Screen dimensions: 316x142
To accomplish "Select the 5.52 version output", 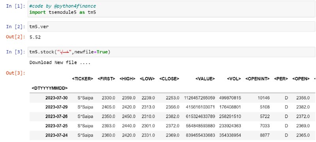I will (x=35, y=37).
